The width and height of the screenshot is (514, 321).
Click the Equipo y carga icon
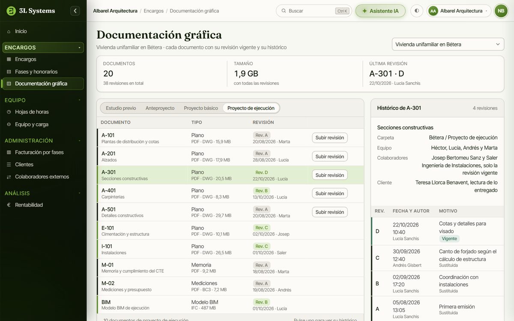click(9, 124)
